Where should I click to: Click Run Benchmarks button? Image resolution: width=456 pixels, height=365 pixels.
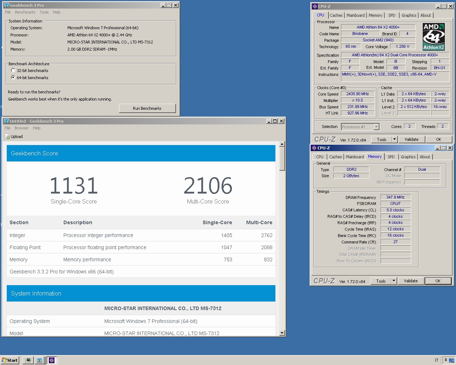click(147, 108)
